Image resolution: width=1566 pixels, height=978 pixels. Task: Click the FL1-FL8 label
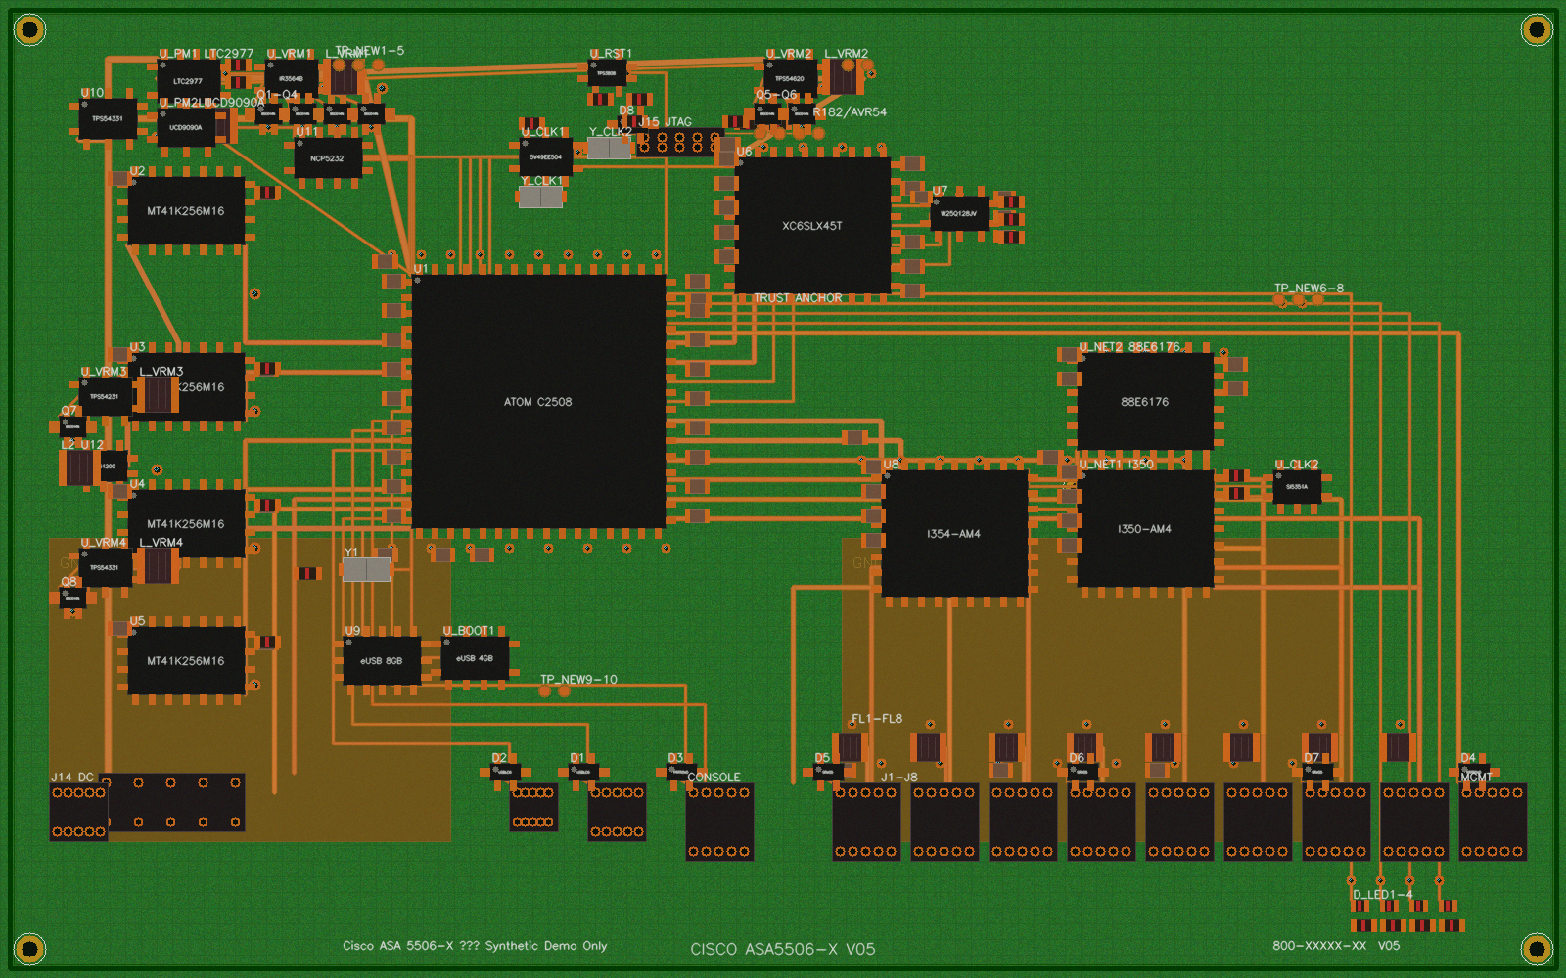click(x=877, y=719)
